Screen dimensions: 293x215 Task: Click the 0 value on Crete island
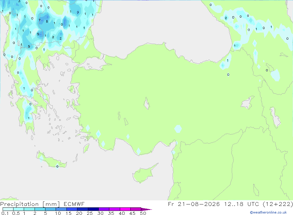pyautogui.click(x=57, y=167)
